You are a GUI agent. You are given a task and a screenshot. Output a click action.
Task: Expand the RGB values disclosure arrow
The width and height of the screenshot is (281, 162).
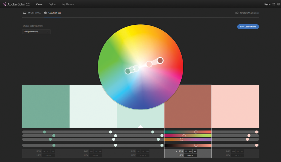177,151
